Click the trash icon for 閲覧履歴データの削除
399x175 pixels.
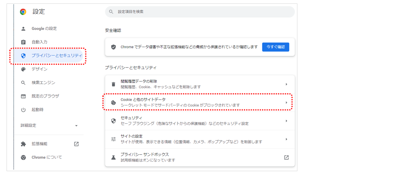(113, 84)
